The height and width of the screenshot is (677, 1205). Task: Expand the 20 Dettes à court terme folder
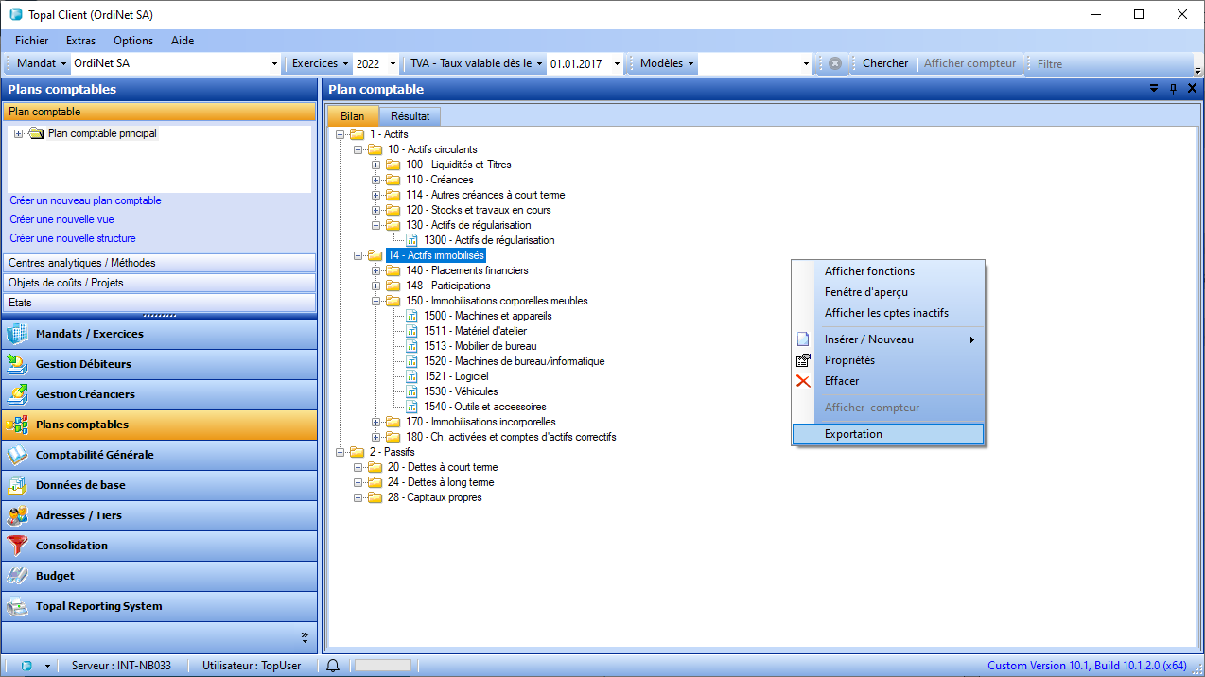(x=358, y=467)
